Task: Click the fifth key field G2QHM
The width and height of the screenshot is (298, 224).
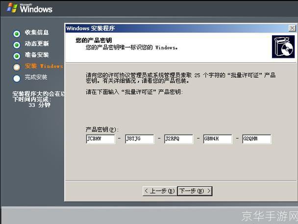Action: [x=257, y=139]
